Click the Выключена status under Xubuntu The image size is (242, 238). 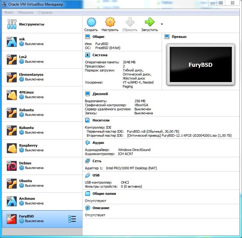point(34,115)
